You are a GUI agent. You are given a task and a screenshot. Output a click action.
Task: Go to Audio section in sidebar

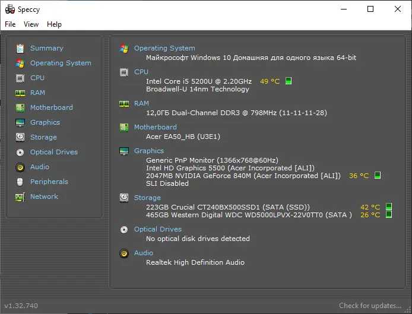click(40, 167)
